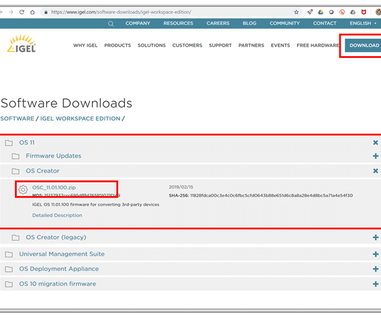Click the browser address bar URL
Image resolution: width=381 pixels, height=318 pixels.
point(121,12)
